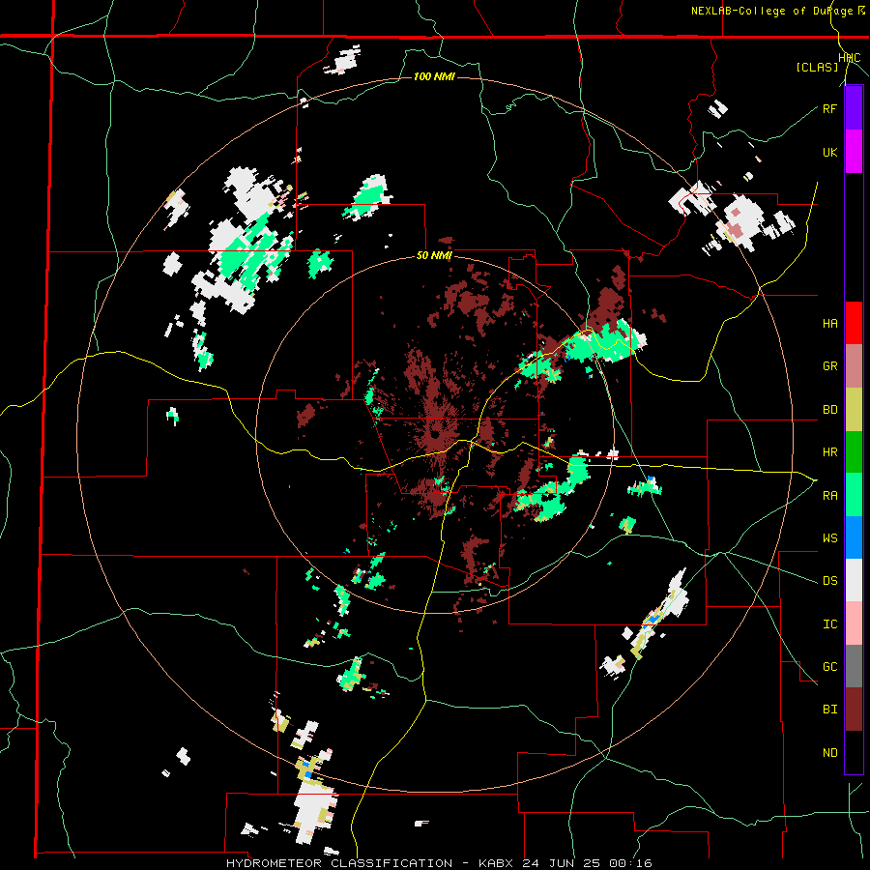The width and height of the screenshot is (870, 870).
Task: Click the 'HHC' product label
Action: point(850,58)
